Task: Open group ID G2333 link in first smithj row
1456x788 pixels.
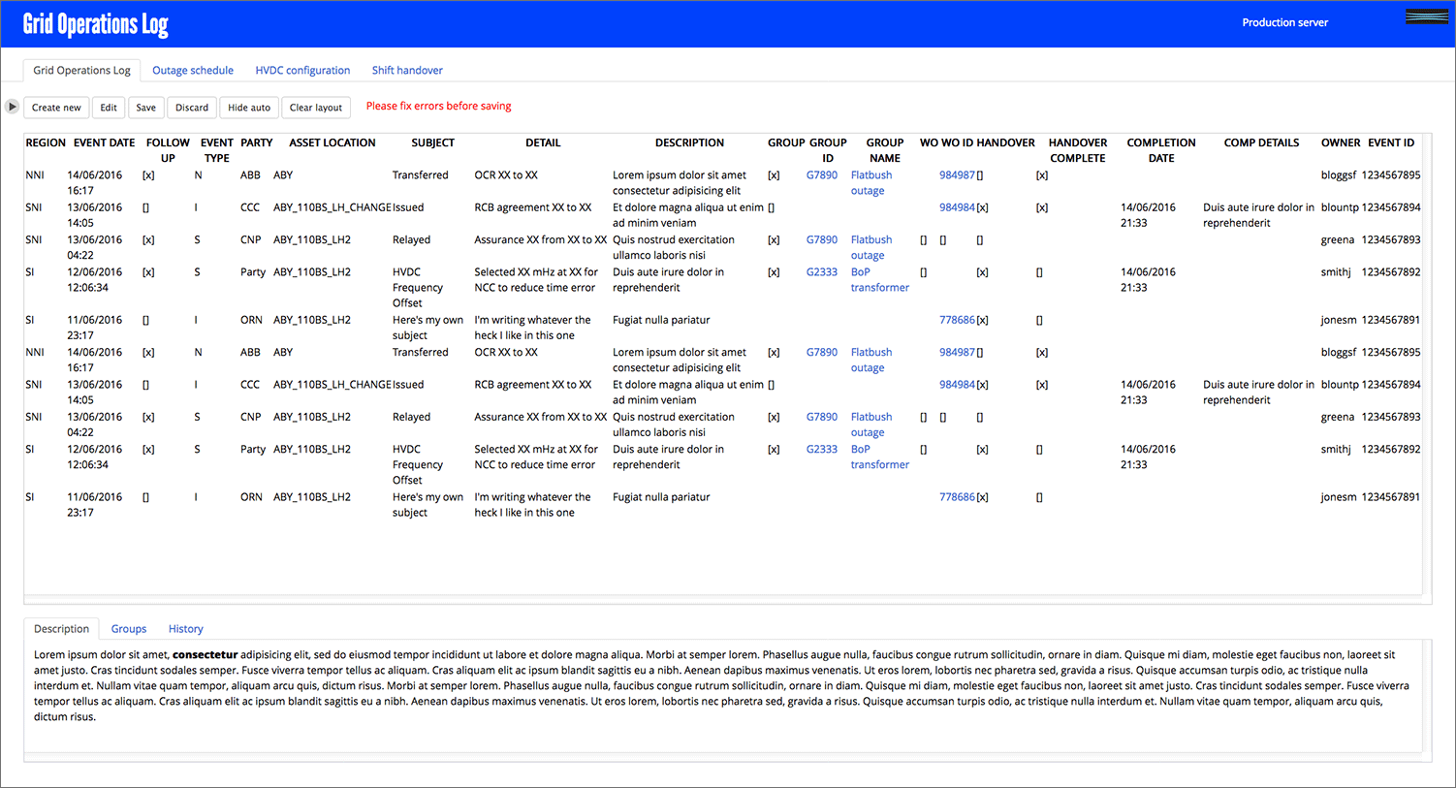Action: point(822,272)
